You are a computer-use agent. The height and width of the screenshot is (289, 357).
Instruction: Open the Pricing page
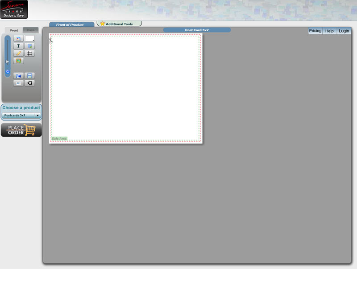(315, 31)
